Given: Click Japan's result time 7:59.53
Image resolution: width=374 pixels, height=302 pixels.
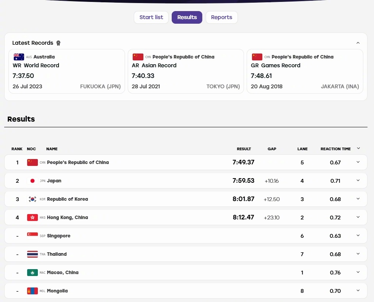Looking at the screenshot, I should (244, 181).
